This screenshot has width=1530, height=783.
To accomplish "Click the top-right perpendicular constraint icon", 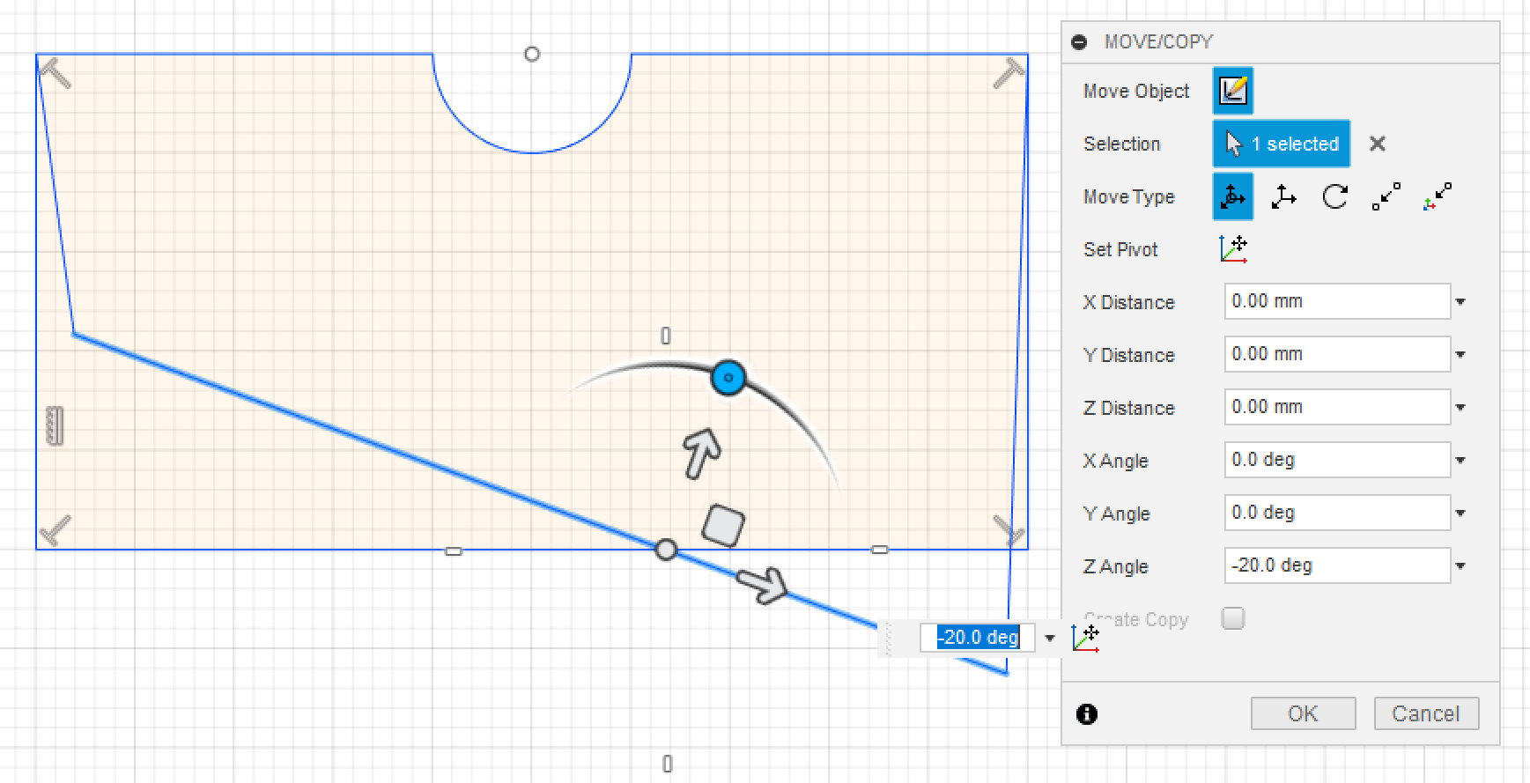I will point(1009,73).
